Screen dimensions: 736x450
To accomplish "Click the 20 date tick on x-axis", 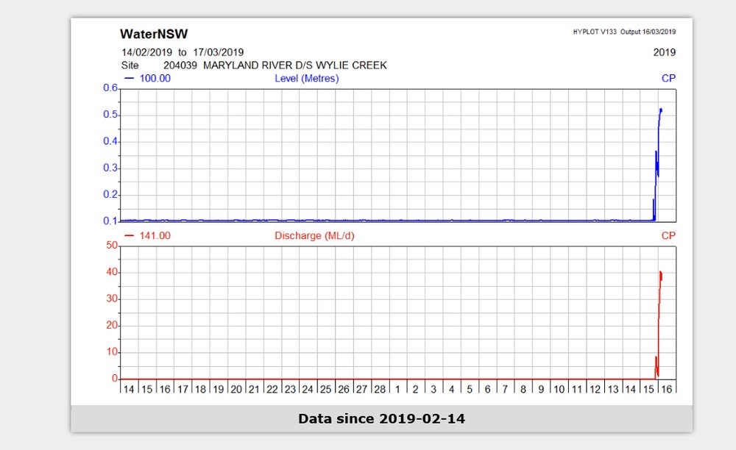I will tap(236, 388).
